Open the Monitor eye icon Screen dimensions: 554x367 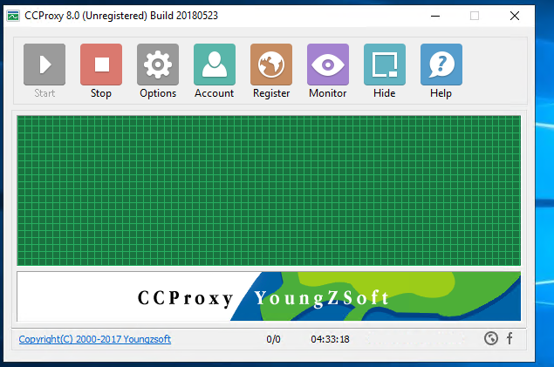(328, 65)
